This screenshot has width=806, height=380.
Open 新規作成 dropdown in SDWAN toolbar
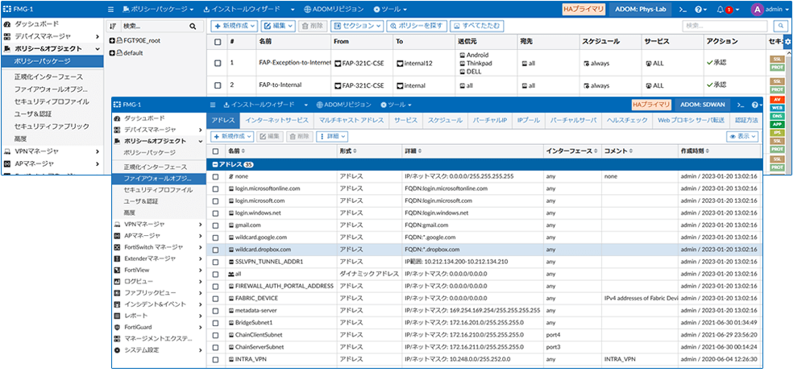tap(232, 137)
